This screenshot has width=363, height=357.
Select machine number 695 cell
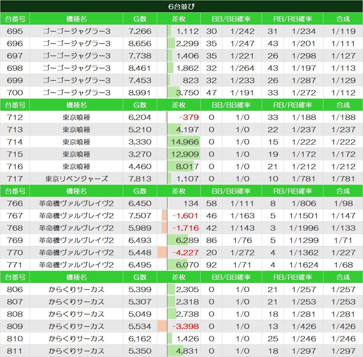(15, 31)
